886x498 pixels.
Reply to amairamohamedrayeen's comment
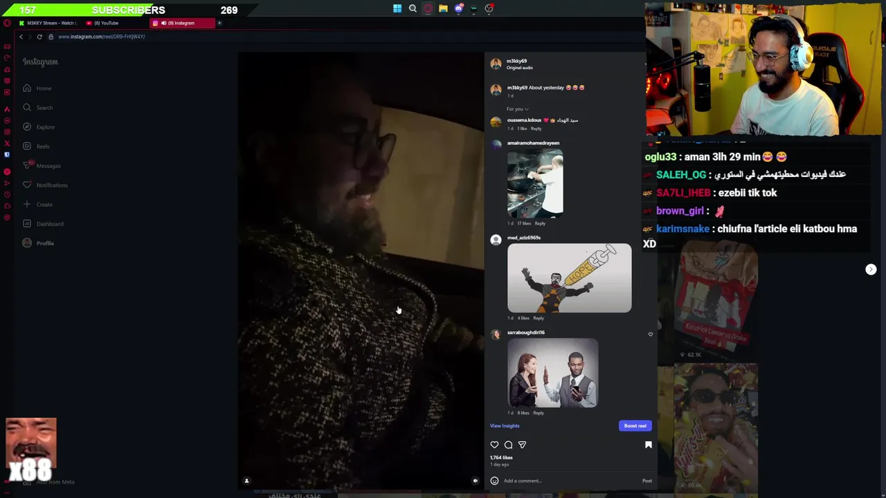540,223
